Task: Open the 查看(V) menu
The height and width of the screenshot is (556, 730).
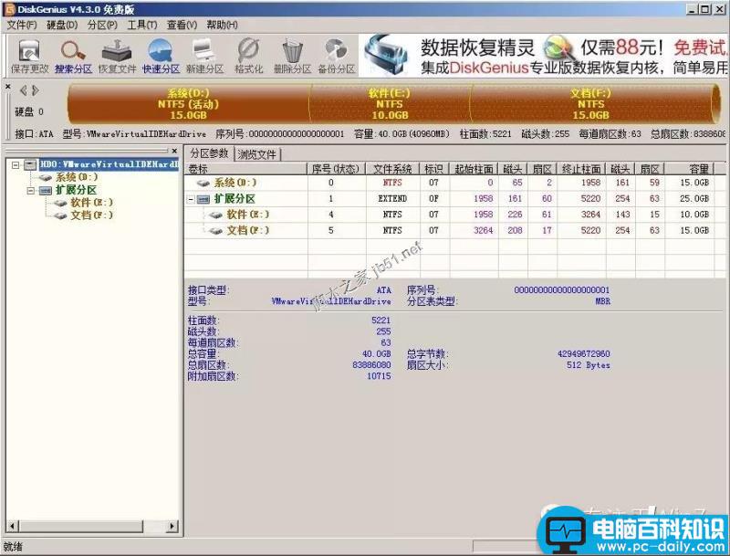Action: (x=182, y=25)
